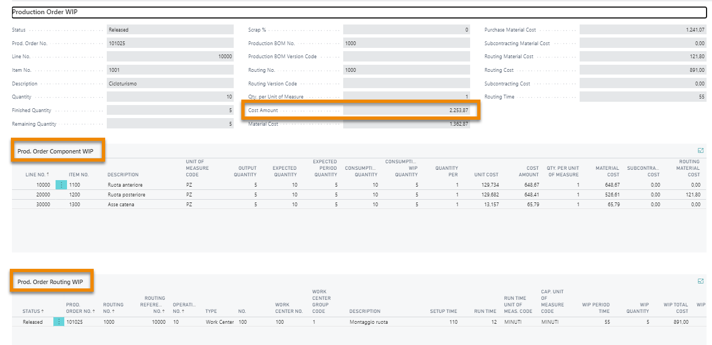Click the Operation No. column header

184,308
